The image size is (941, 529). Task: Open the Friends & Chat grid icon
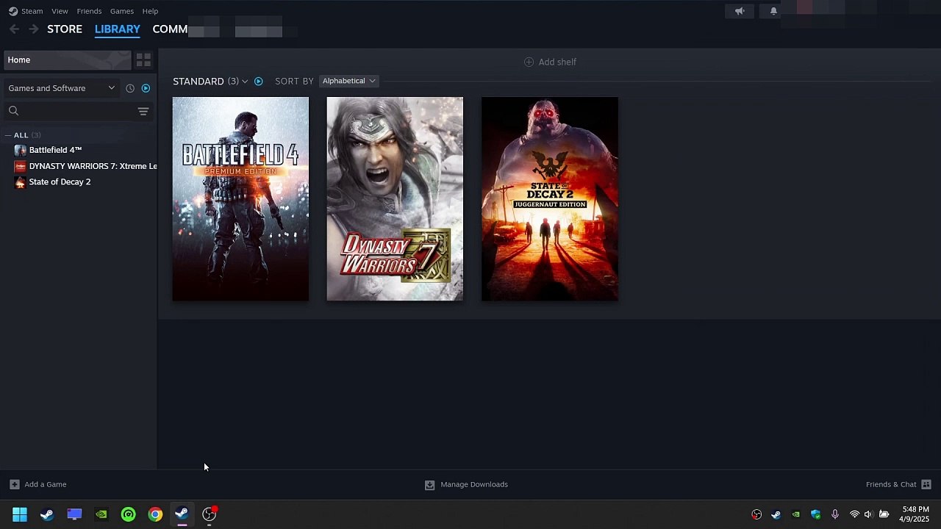926,485
